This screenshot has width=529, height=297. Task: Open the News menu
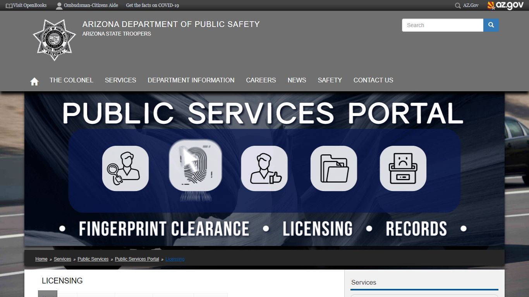pos(297,80)
